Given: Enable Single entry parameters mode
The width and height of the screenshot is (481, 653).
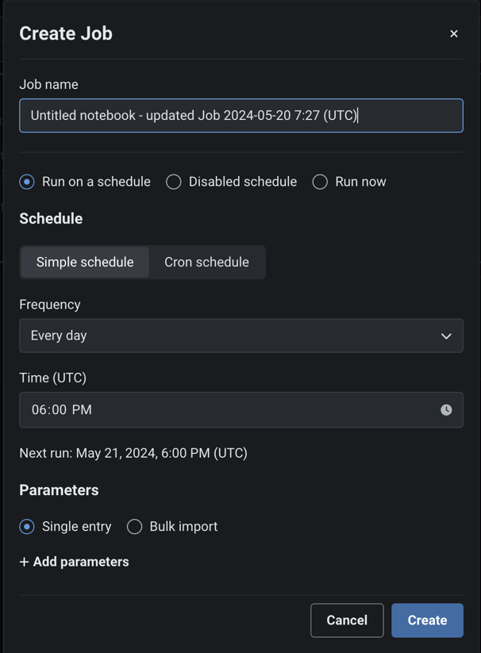Looking at the screenshot, I should pyautogui.click(x=27, y=527).
